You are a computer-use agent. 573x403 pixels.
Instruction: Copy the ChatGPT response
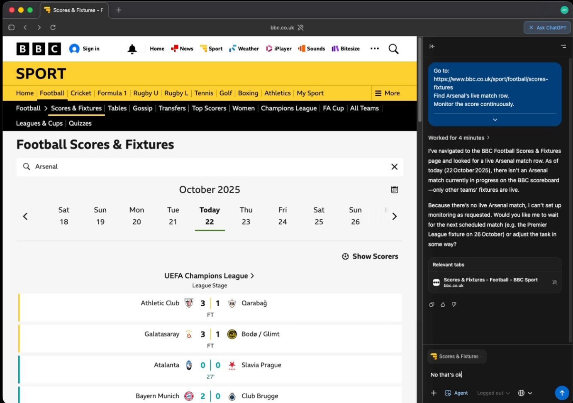click(432, 305)
